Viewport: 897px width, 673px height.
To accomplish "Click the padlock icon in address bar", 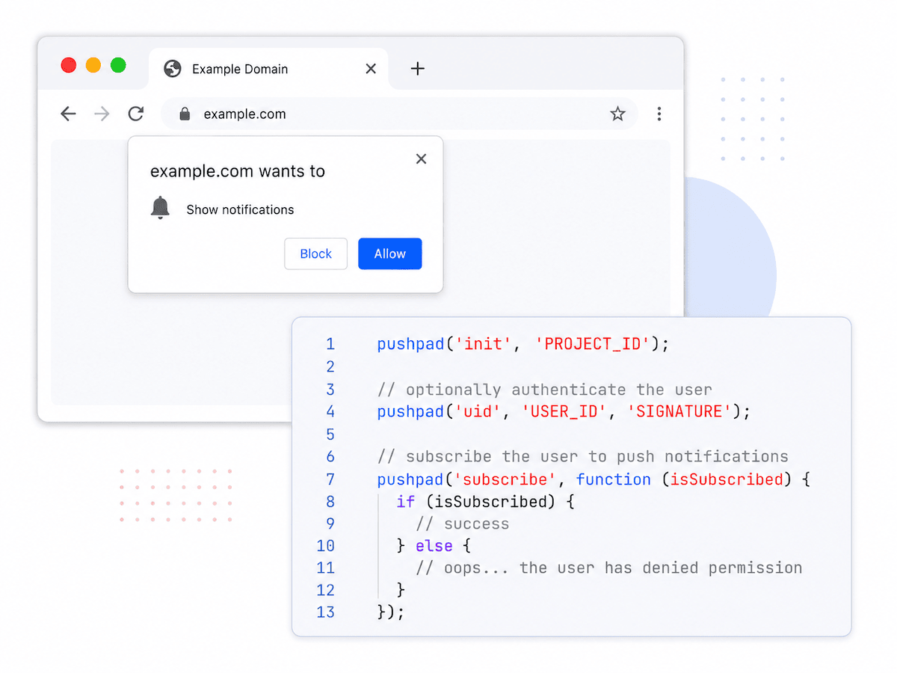I will click(x=185, y=114).
